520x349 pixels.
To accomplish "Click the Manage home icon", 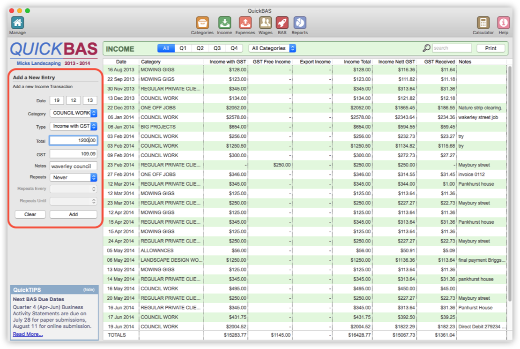I will pyautogui.click(x=17, y=22).
